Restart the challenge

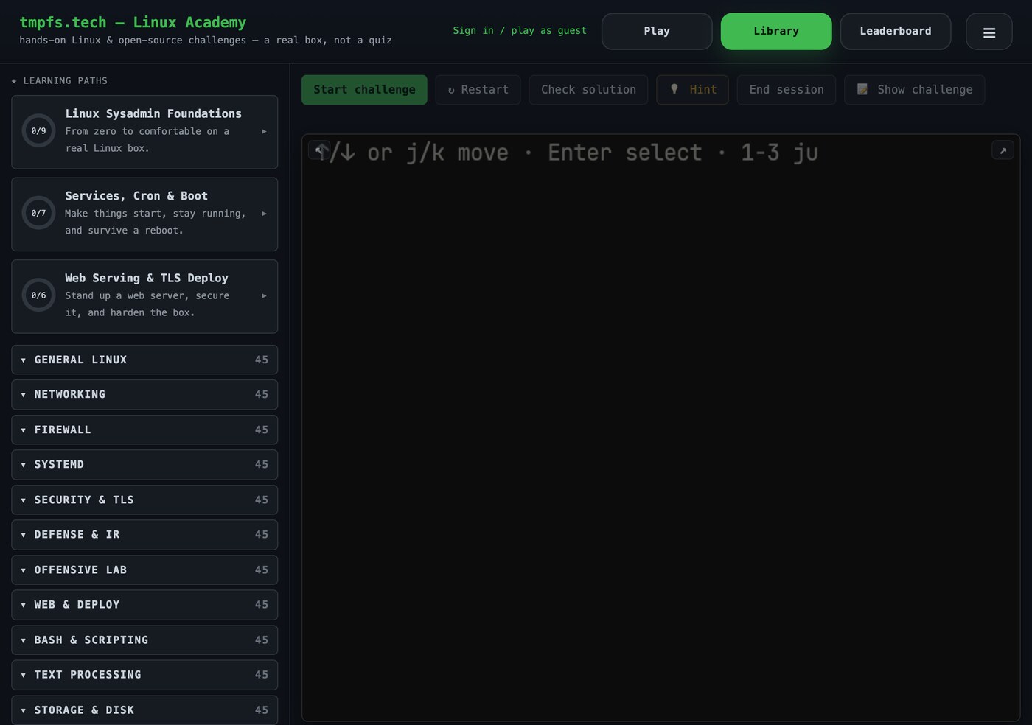point(478,90)
